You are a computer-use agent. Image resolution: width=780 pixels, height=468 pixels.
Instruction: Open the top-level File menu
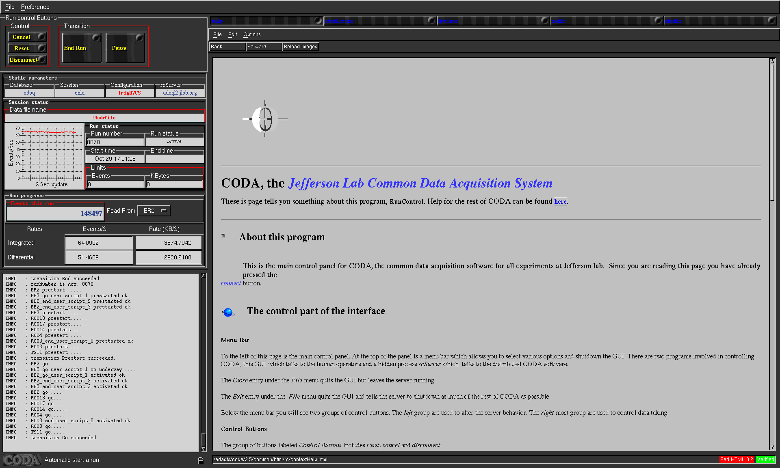10,7
